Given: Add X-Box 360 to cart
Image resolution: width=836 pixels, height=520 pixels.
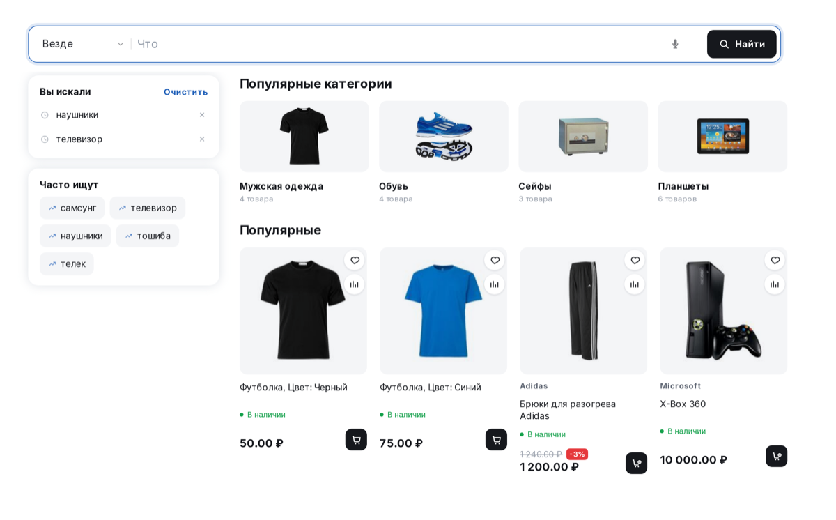Looking at the screenshot, I should click(776, 457).
